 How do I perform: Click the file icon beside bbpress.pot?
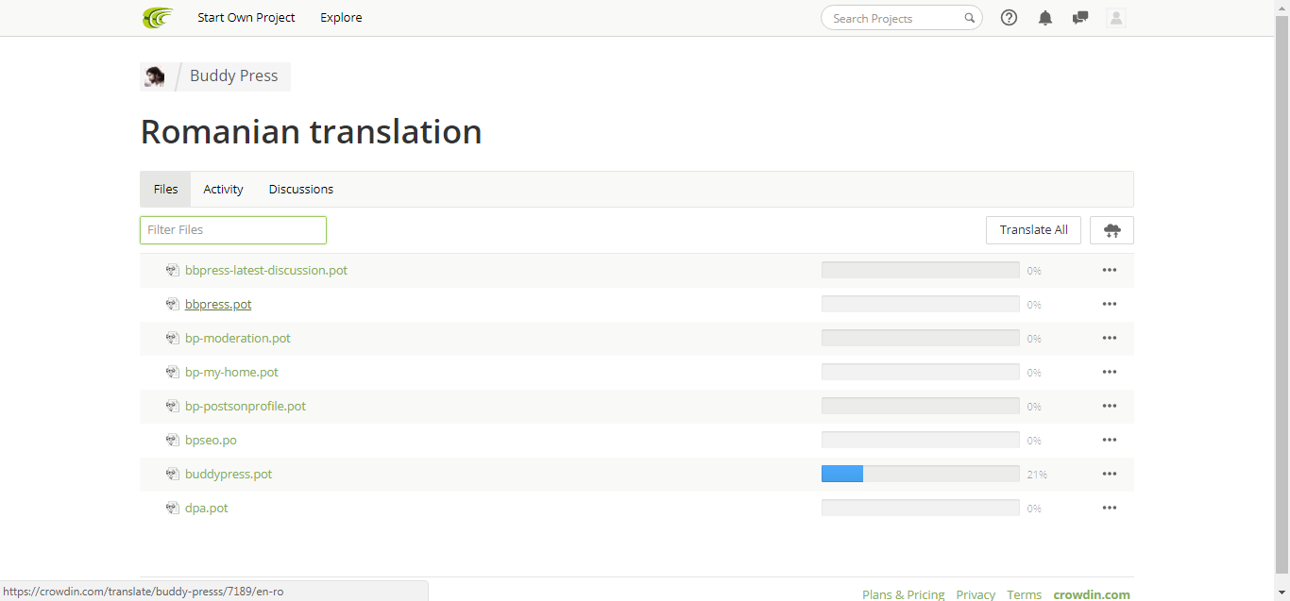(x=172, y=304)
